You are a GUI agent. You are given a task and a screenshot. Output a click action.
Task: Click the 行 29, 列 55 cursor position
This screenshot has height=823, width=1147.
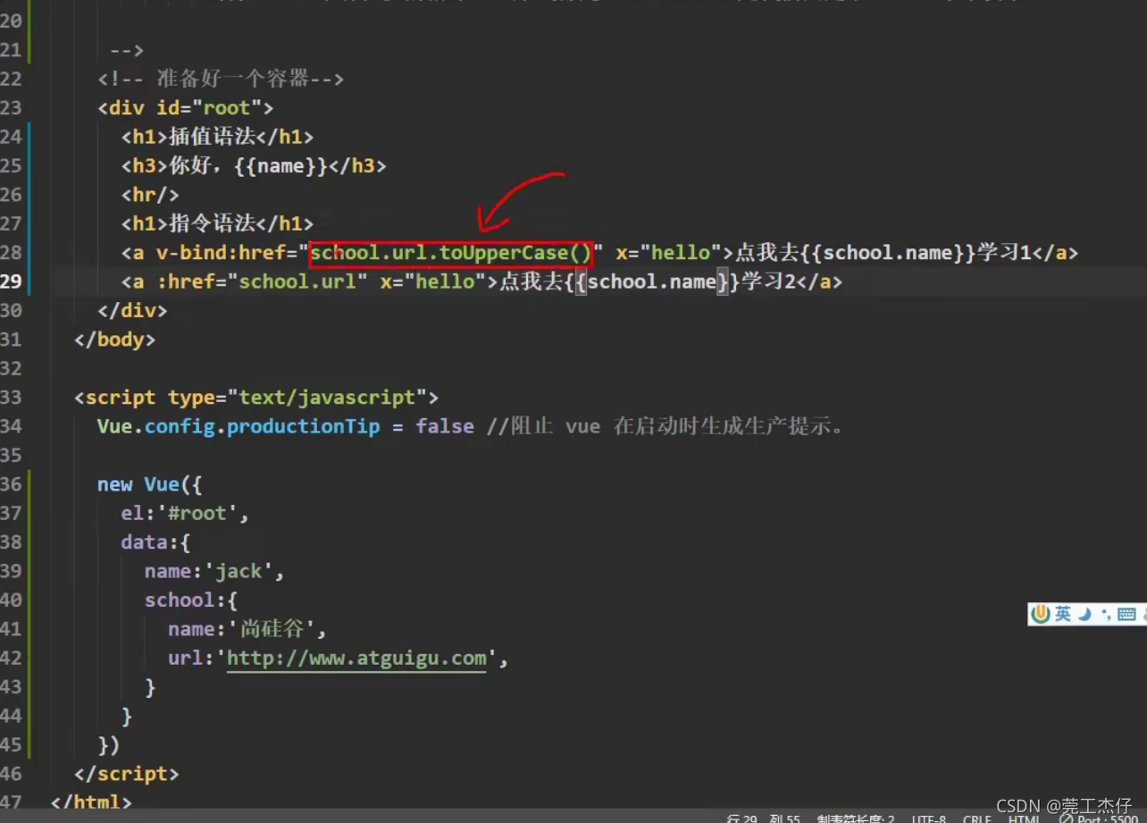763,818
